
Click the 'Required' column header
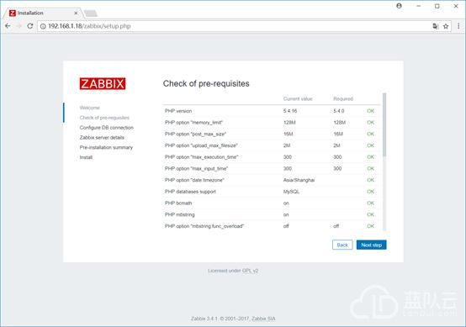pos(343,99)
